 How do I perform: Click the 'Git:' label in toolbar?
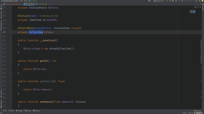coord(182,1)
